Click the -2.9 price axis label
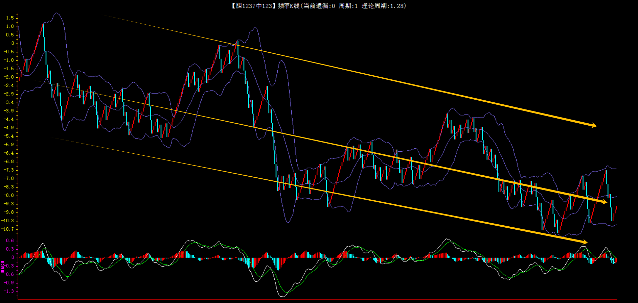This screenshot has height=303, width=638. 9,94
